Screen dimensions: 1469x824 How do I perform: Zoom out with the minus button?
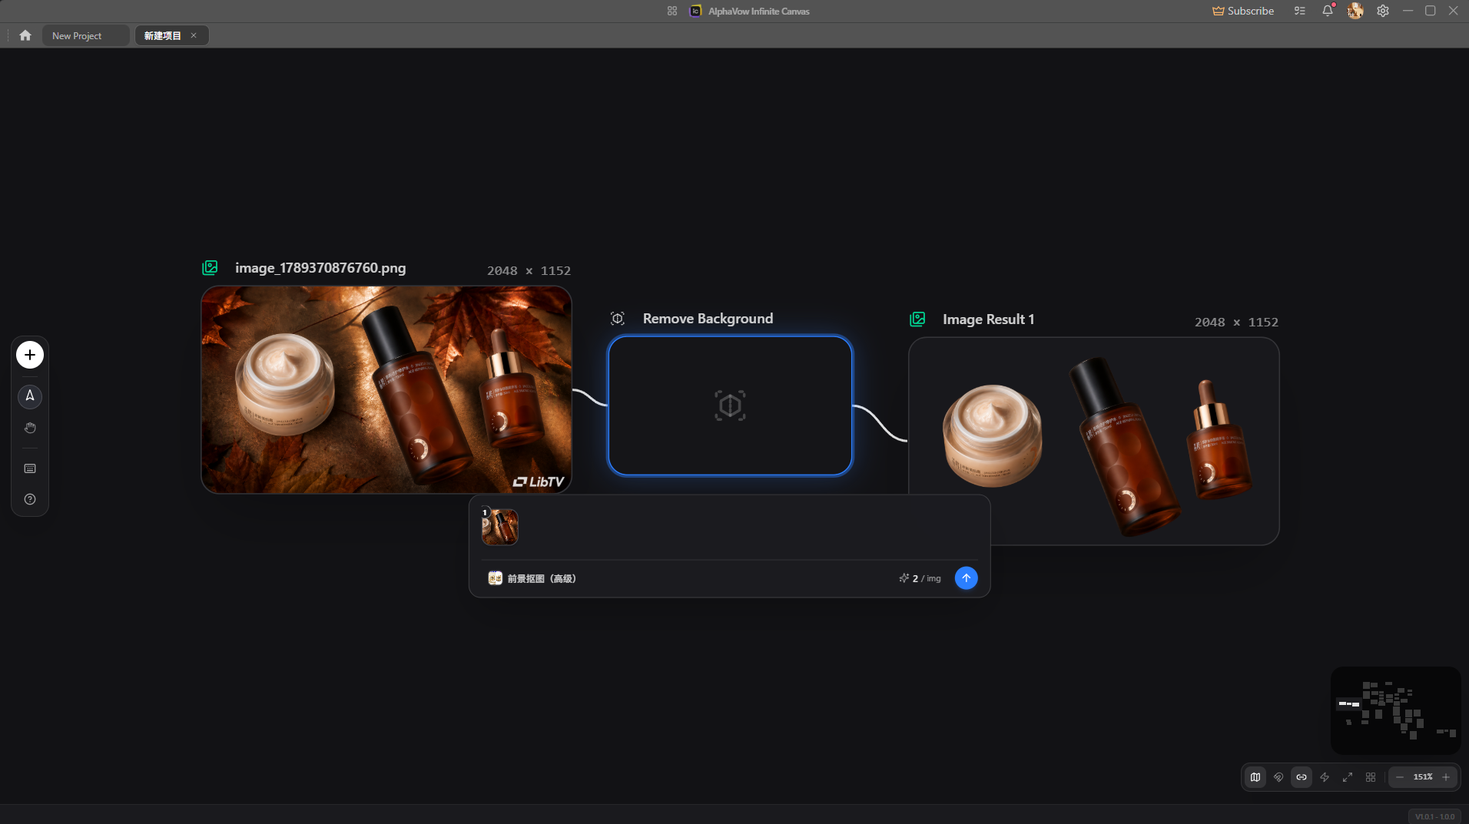point(1400,777)
